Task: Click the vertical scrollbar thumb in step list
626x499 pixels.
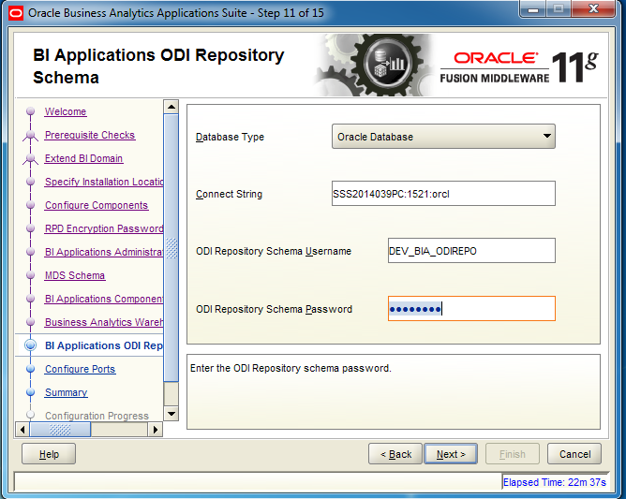Action: click(171, 248)
